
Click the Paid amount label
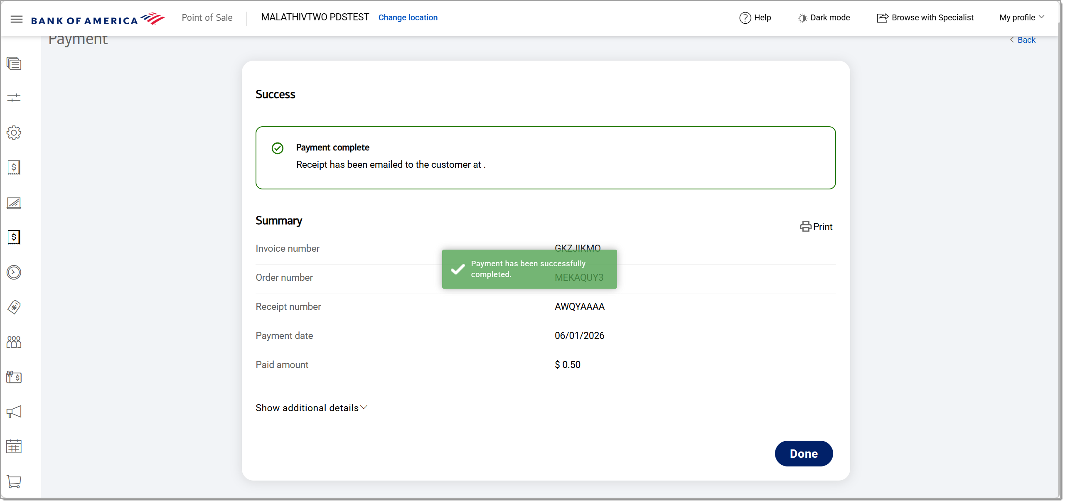(x=282, y=365)
